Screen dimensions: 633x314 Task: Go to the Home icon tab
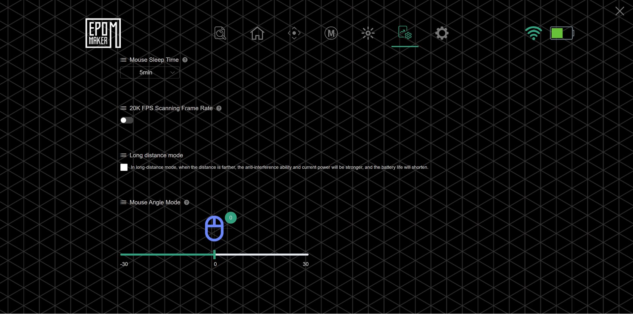(x=257, y=33)
